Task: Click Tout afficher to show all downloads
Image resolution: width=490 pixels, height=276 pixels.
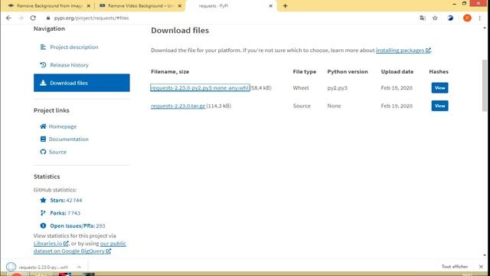Action: point(455,267)
